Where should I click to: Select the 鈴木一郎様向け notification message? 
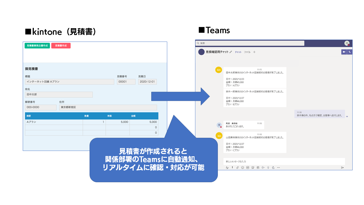[x=255, y=98]
